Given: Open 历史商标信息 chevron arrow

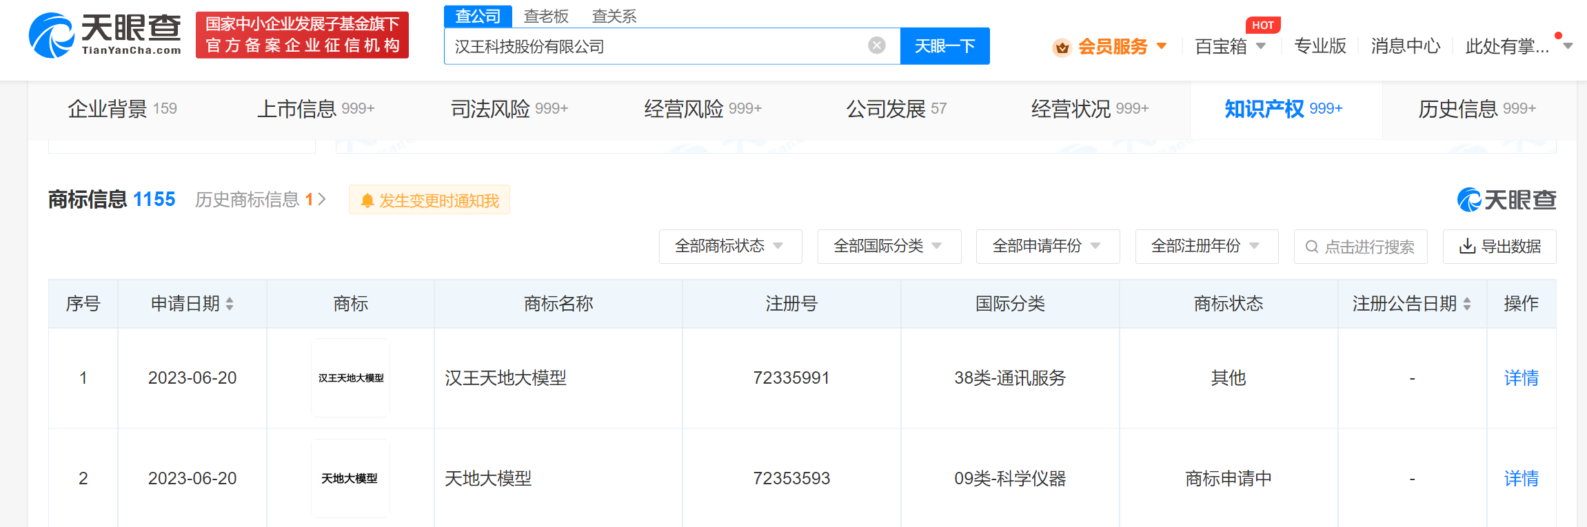Looking at the screenshot, I should [321, 199].
